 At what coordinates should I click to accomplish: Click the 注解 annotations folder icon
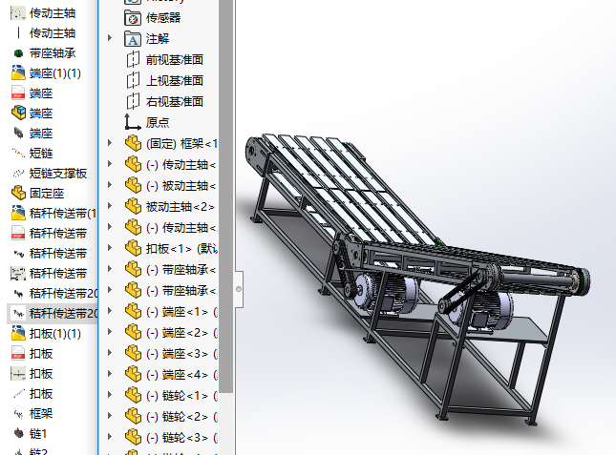pos(133,39)
